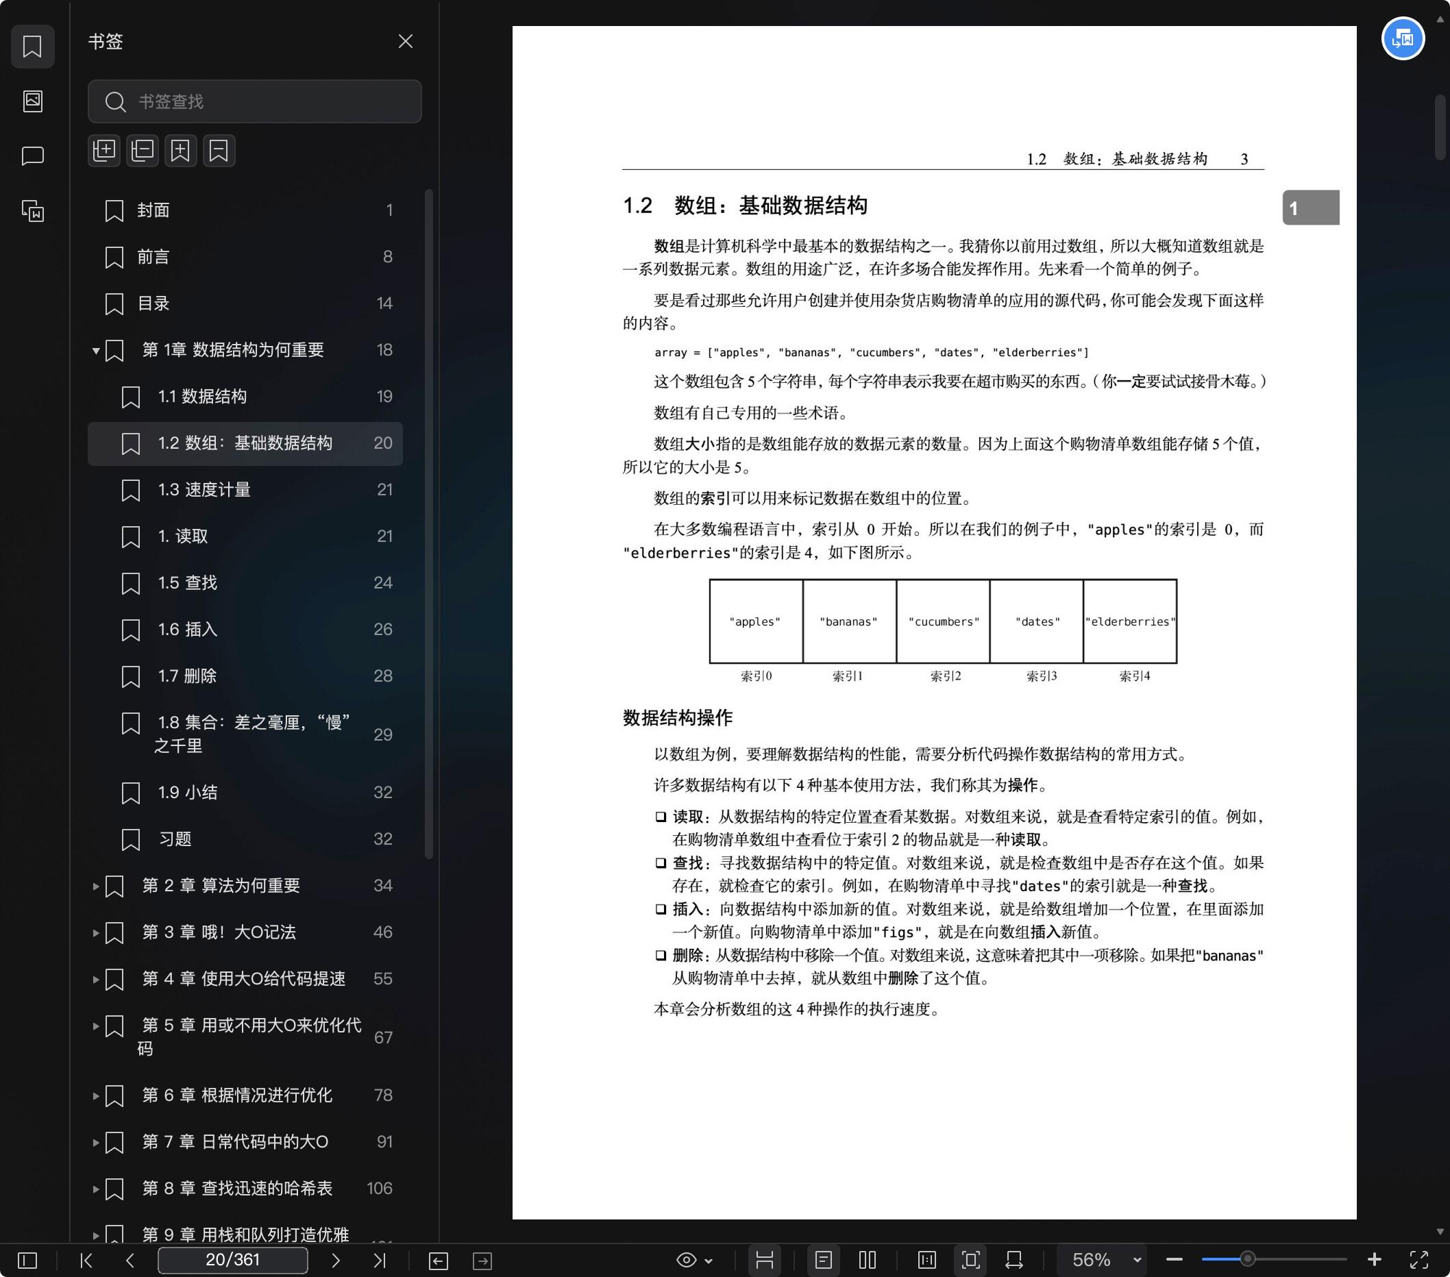Image resolution: width=1450 pixels, height=1277 pixels.
Task: Select single page view
Action: pos(824,1260)
